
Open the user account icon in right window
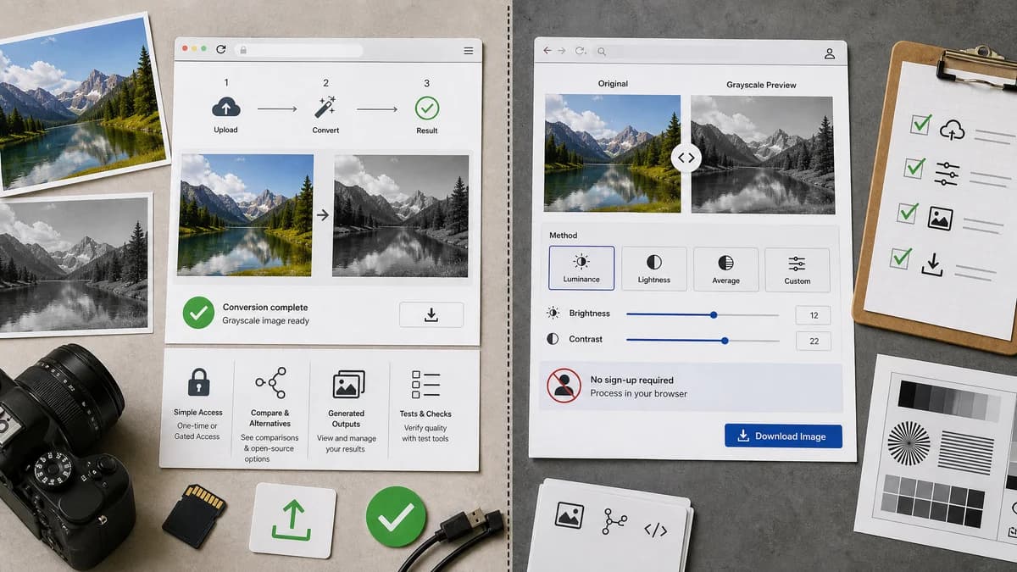tap(829, 53)
